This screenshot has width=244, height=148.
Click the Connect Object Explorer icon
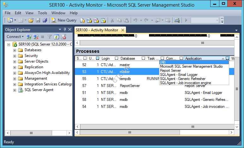tap(29, 37)
